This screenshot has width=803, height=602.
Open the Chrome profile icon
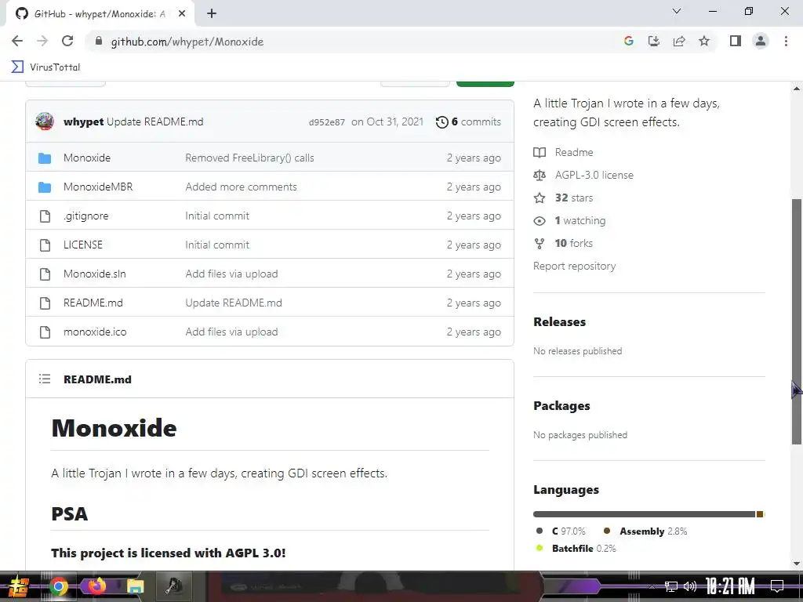pos(761,41)
